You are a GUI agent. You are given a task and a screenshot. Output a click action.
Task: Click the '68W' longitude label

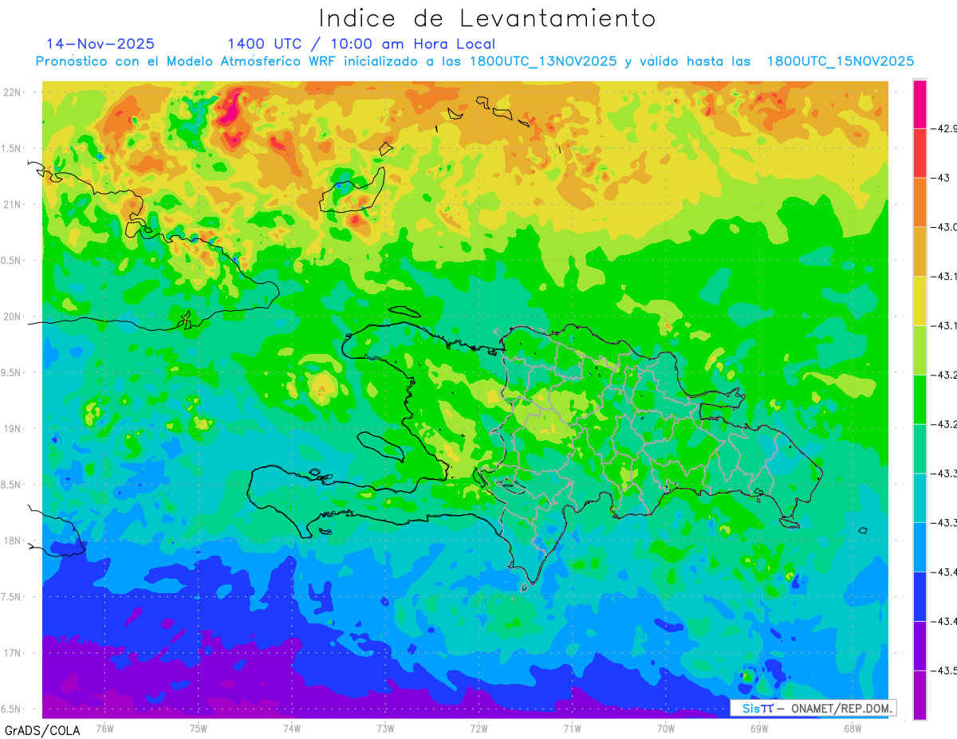tap(853, 728)
